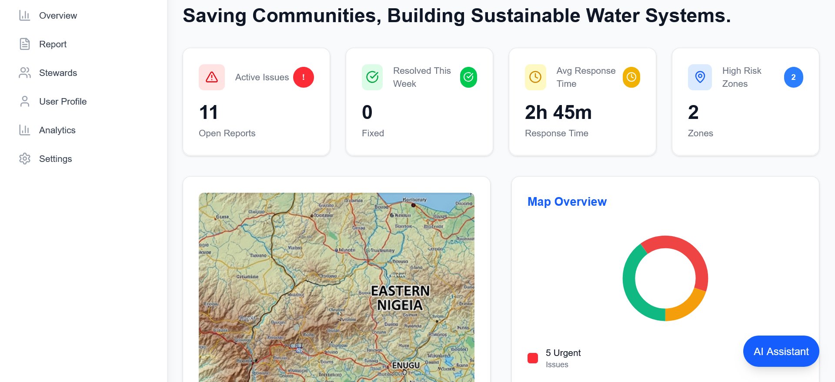Click the solid green check badge
Viewport: 835px width, 382px height.
pos(468,77)
